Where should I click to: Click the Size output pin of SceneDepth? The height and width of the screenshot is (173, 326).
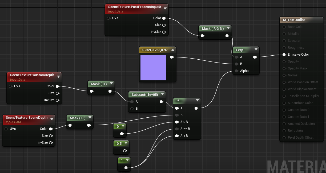(x=51, y=136)
